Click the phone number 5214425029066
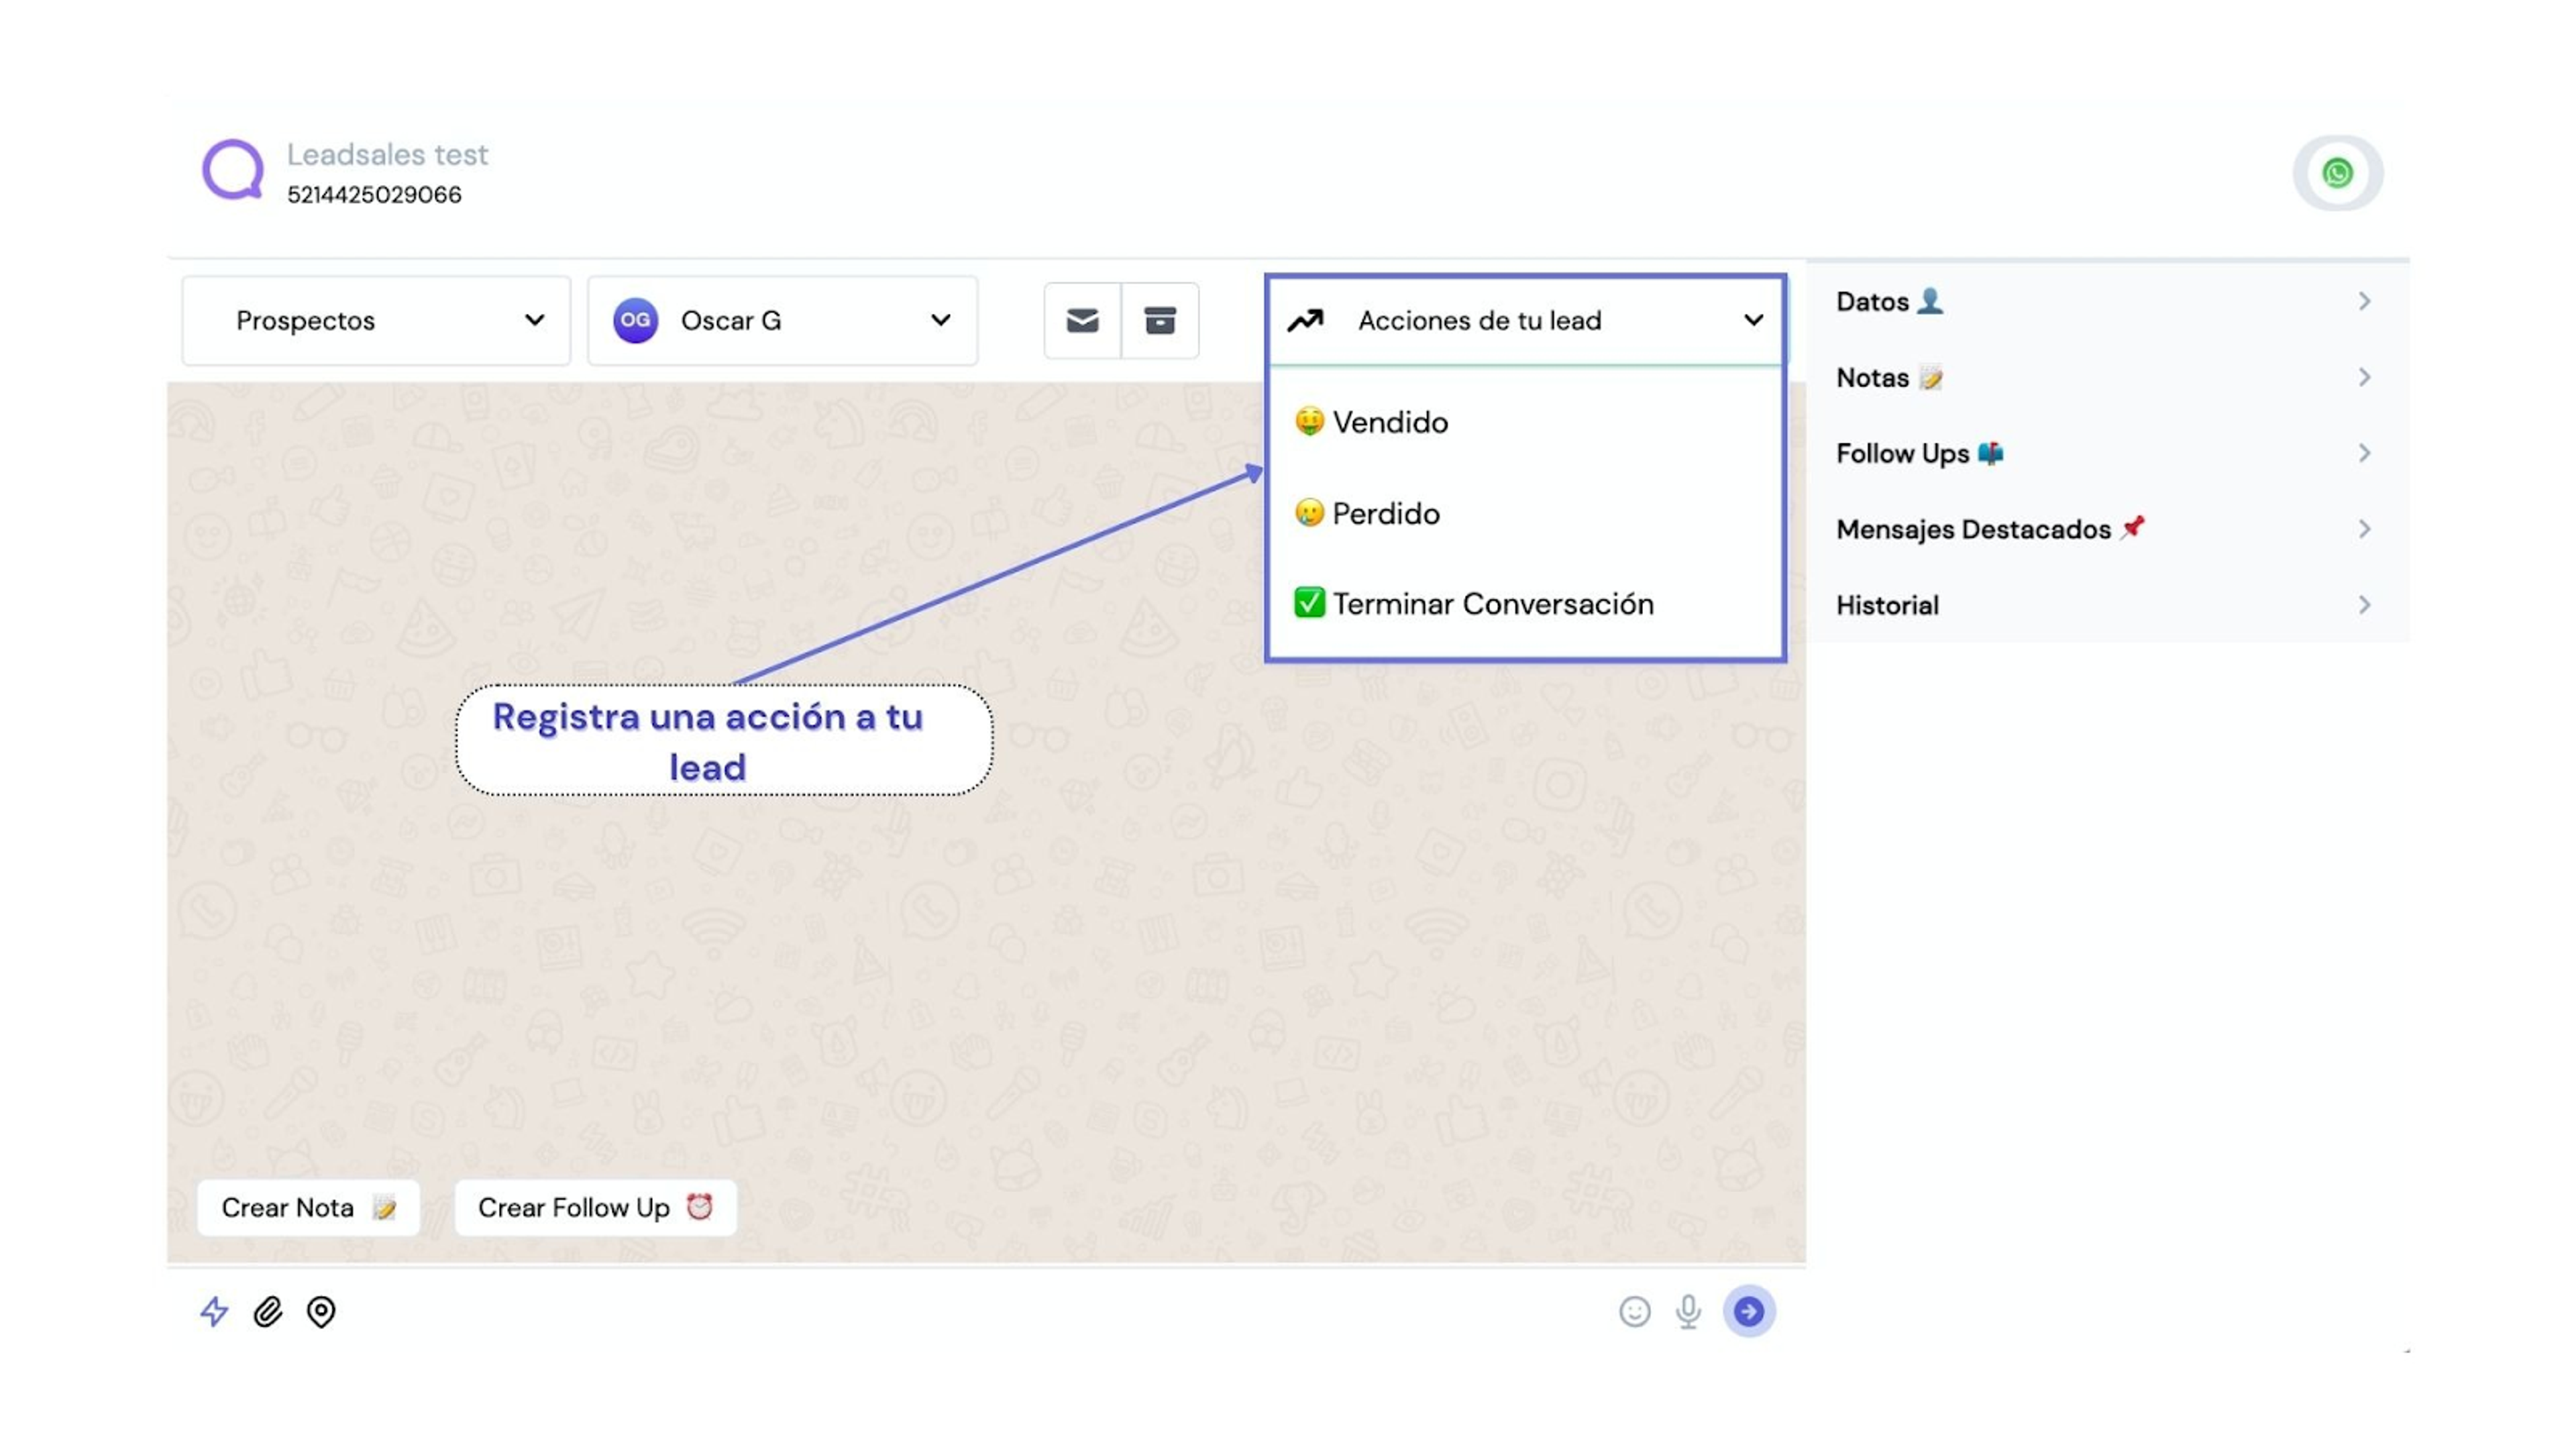The image size is (2576, 1449). pyautogui.click(x=374, y=195)
